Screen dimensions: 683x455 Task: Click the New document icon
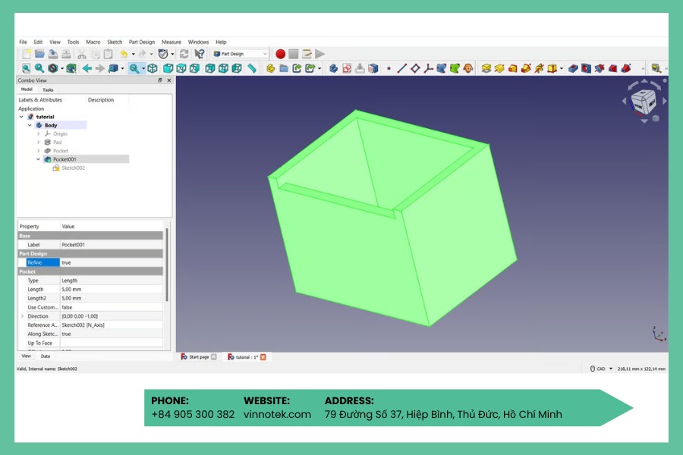[26, 54]
